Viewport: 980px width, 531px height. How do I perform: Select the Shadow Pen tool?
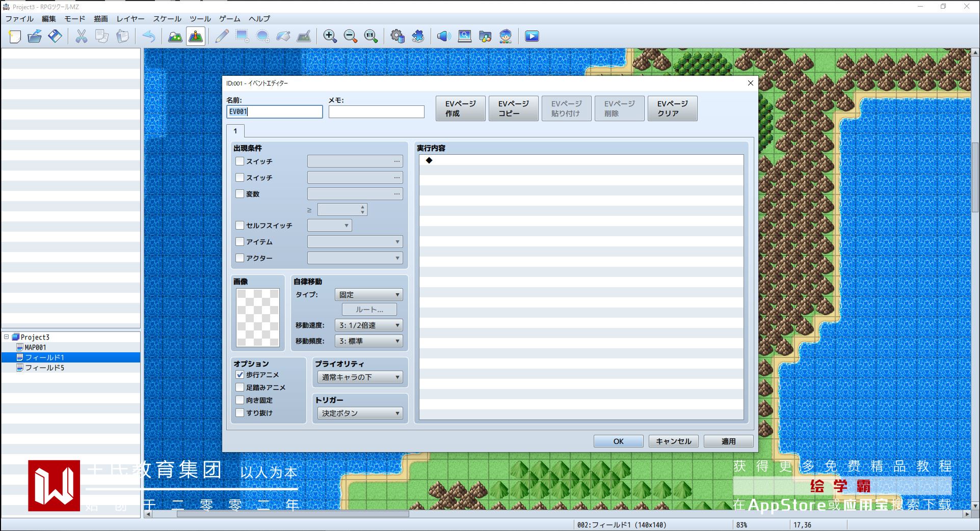click(x=304, y=36)
